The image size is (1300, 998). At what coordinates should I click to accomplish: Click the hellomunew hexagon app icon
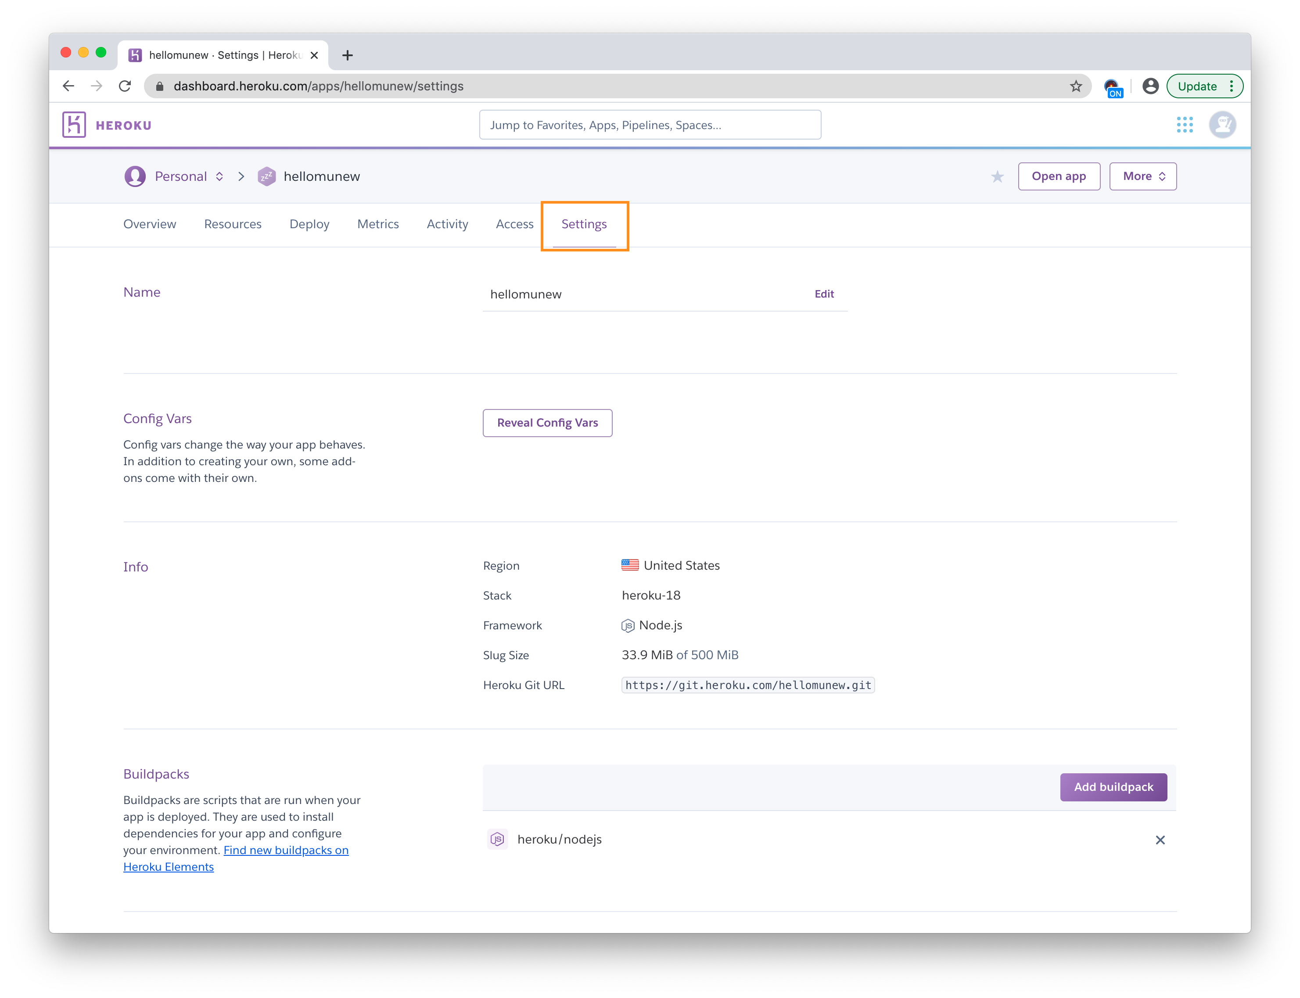coord(267,176)
